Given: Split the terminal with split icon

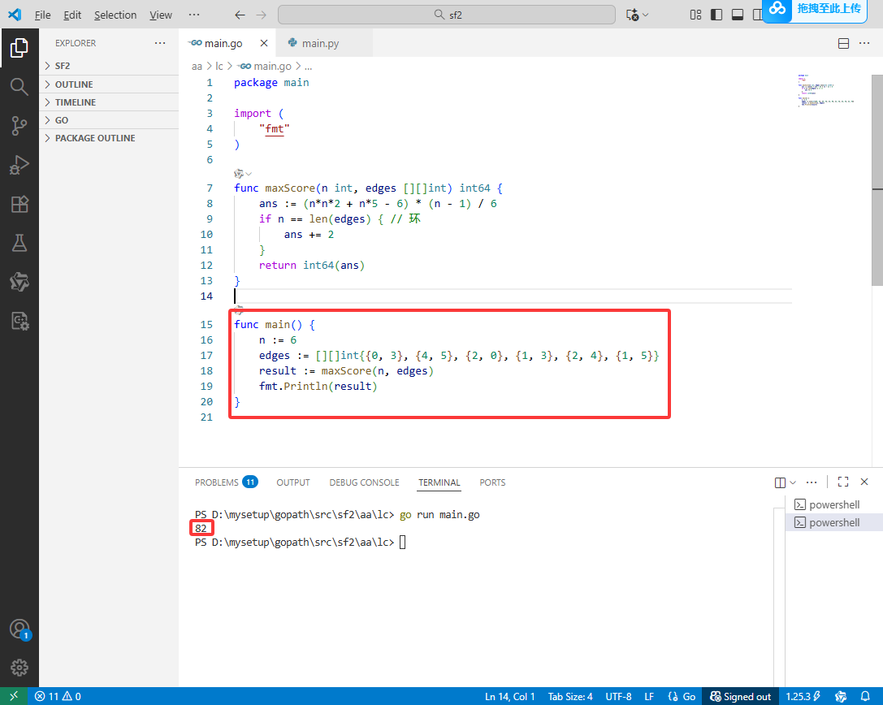Looking at the screenshot, I should 780,482.
